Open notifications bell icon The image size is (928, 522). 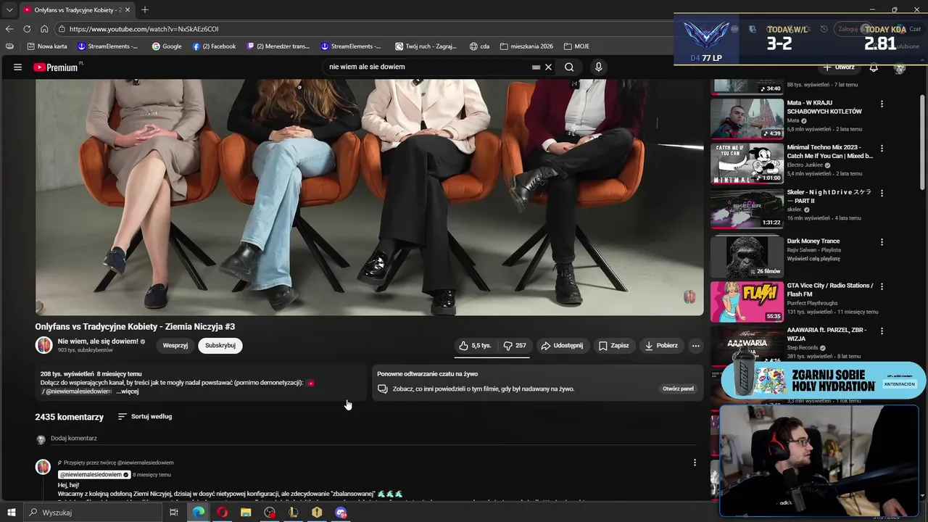coord(874,68)
